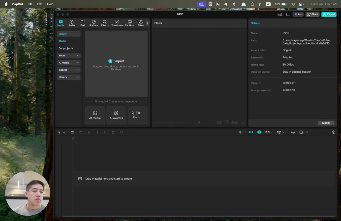Click the timeline zoom slider
The height and width of the screenshot is (221, 341).
click(318, 132)
